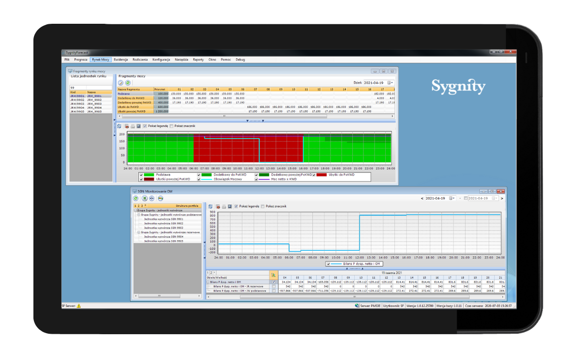Click the bar chart column icon in the balance table
This screenshot has width=566, height=359.
coord(273,275)
